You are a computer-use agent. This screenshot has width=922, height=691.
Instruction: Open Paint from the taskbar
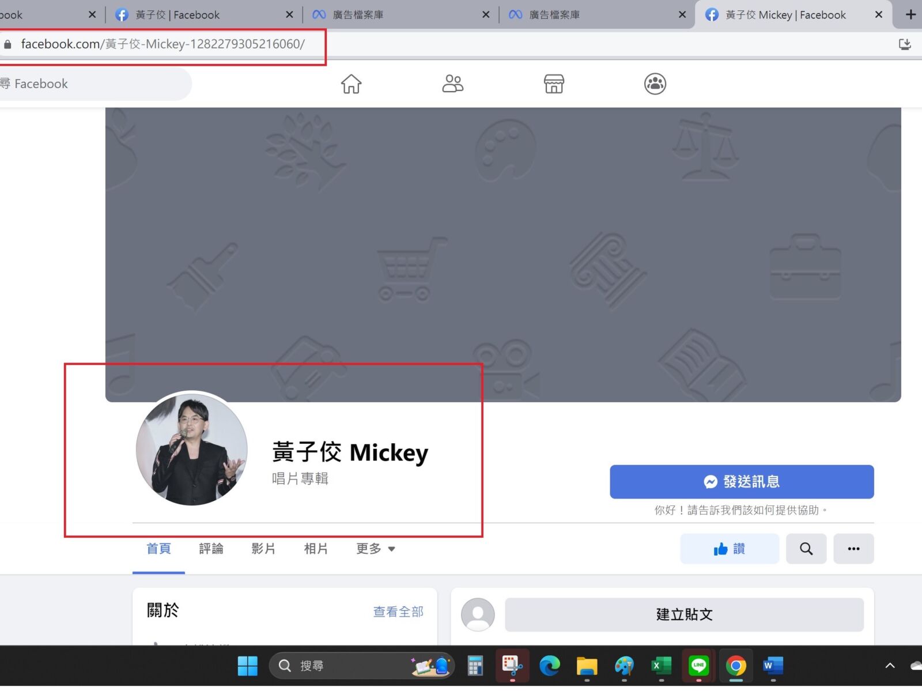pyautogui.click(x=624, y=666)
